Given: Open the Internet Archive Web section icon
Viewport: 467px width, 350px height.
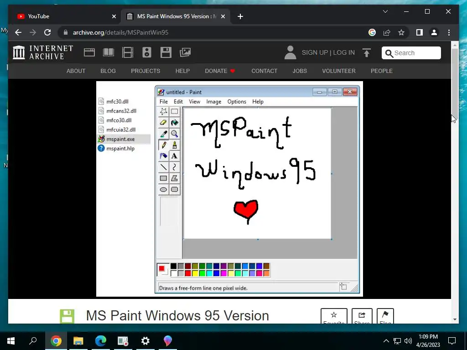Looking at the screenshot, I should 89,52.
